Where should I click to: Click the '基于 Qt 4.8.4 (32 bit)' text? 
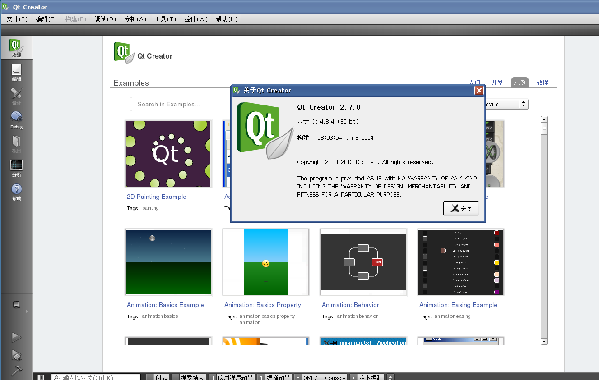[x=328, y=121]
